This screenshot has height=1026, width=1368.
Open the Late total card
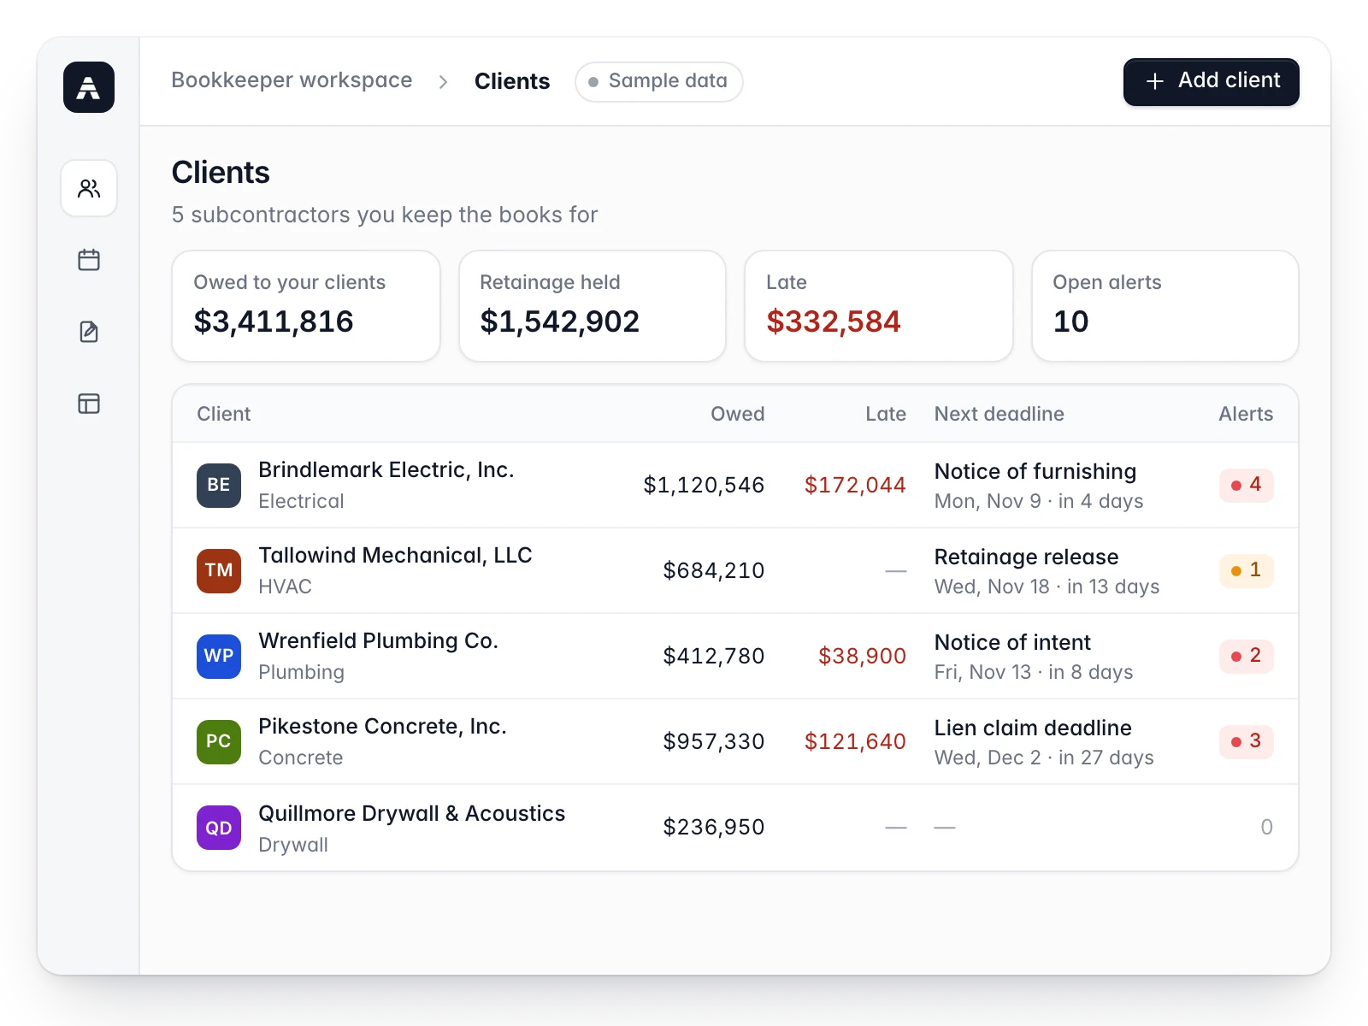pyautogui.click(x=879, y=306)
